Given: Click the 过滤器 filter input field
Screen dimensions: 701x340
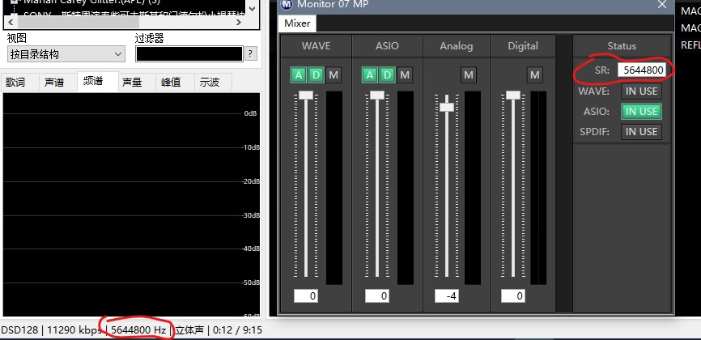Looking at the screenshot, I should click(x=189, y=54).
